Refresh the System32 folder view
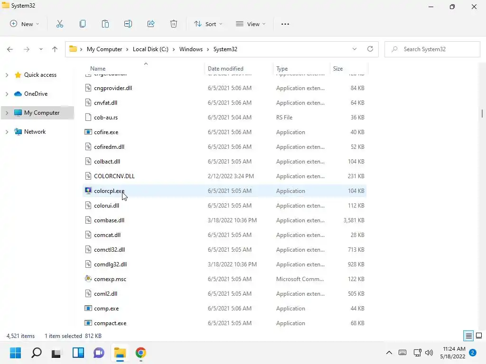This screenshot has width=486, height=364. (x=370, y=49)
